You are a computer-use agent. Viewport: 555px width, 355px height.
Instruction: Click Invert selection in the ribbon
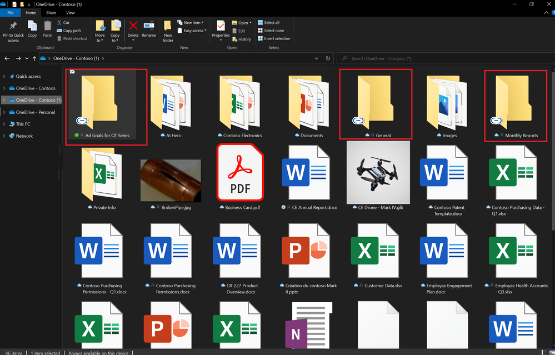coord(273,38)
